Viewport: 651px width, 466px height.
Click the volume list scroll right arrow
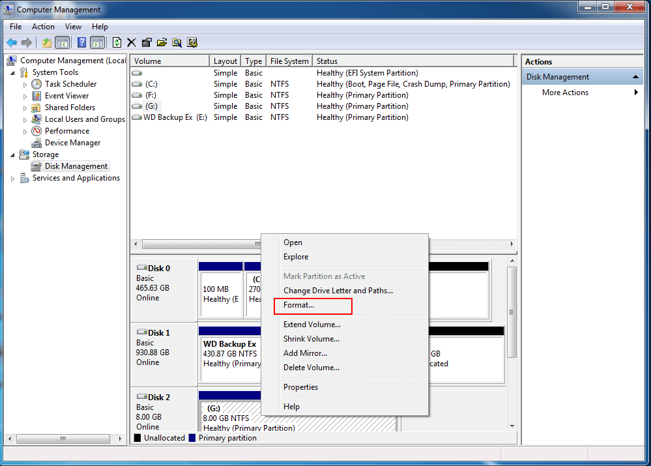(512, 244)
